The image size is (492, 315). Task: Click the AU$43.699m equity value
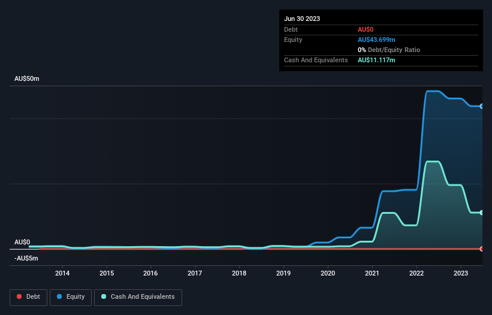(x=376, y=40)
